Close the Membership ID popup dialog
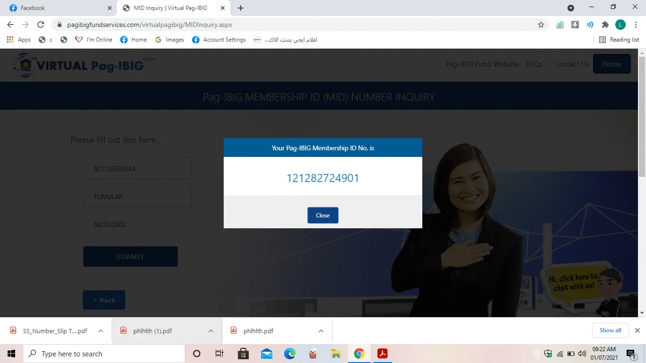 tap(323, 215)
